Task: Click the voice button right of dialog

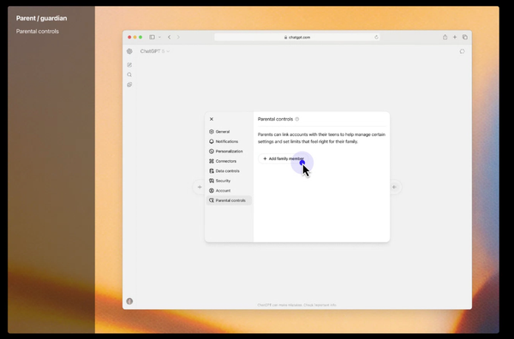Action: [394, 187]
